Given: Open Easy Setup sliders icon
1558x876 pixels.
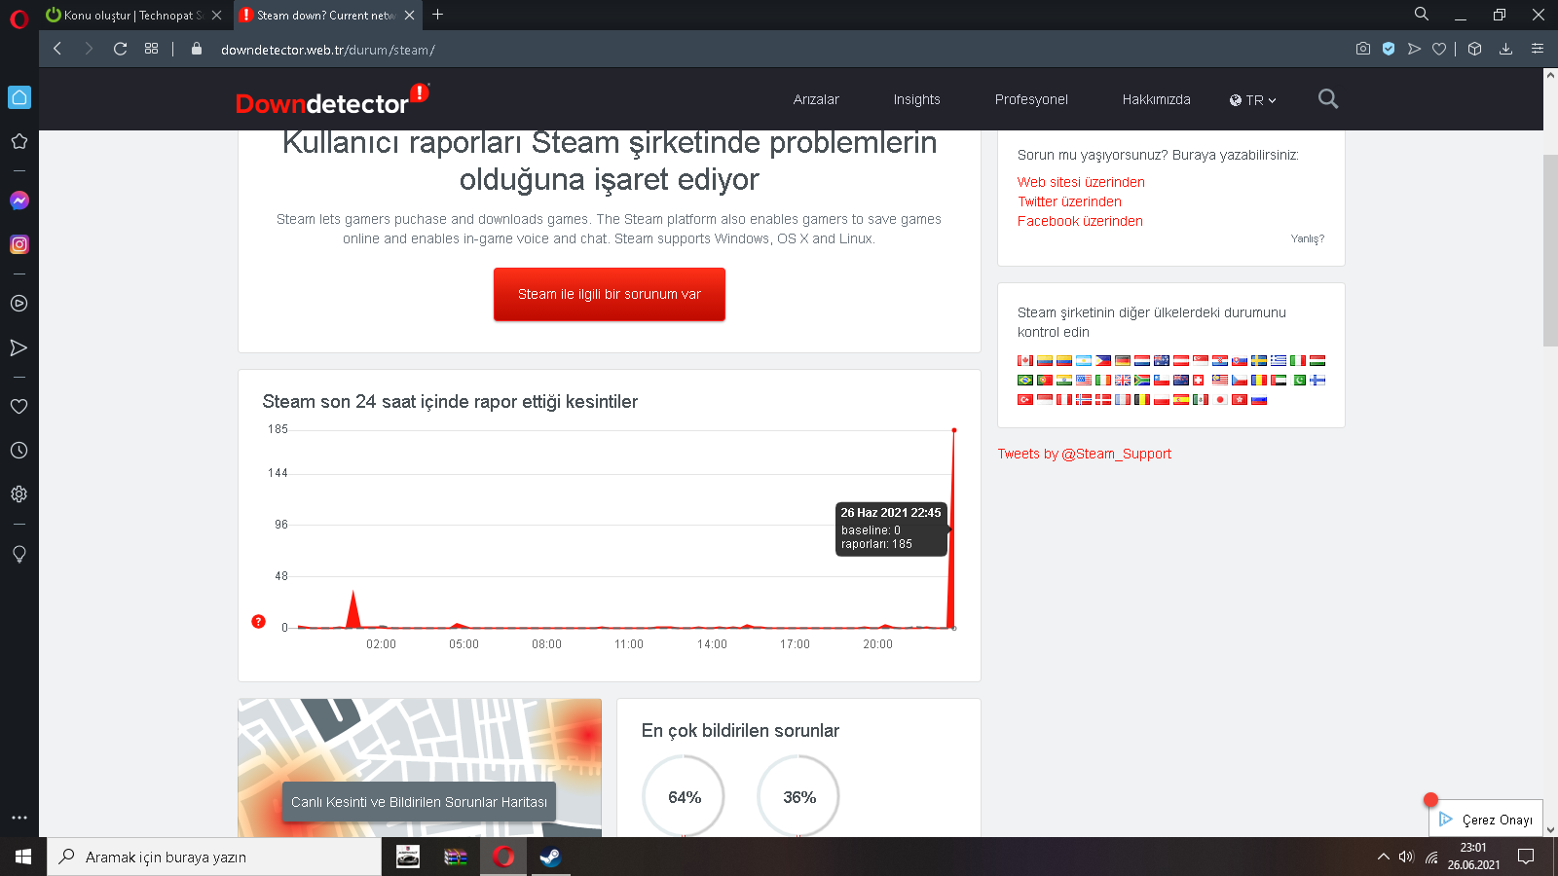Looking at the screenshot, I should pos(1538,49).
